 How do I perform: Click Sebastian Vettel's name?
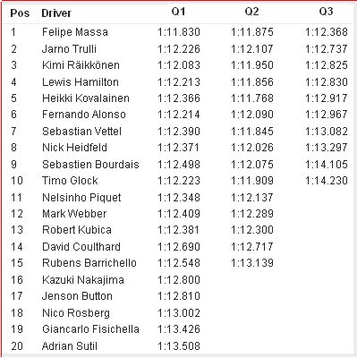(x=81, y=131)
